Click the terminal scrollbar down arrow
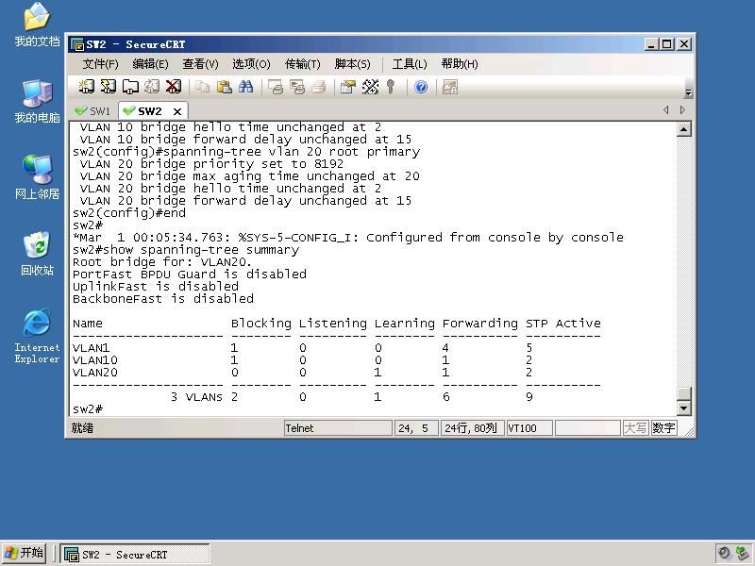The width and height of the screenshot is (755, 566). click(x=683, y=408)
